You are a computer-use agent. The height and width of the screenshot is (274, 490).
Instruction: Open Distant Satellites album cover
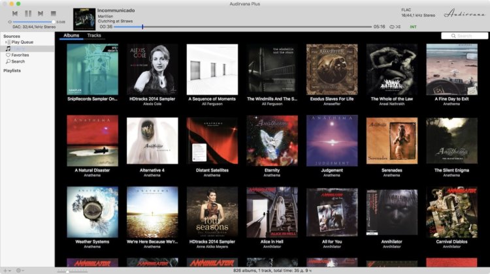tap(212, 141)
